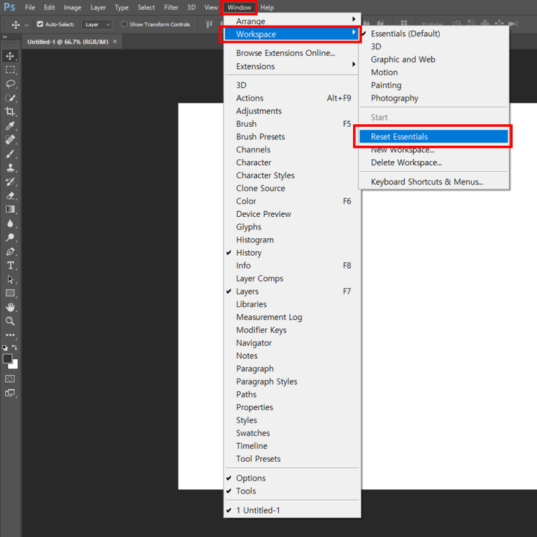This screenshot has width=537, height=537.
Task: Hide the Options bar via Window menu
Action: coord(292,478)
